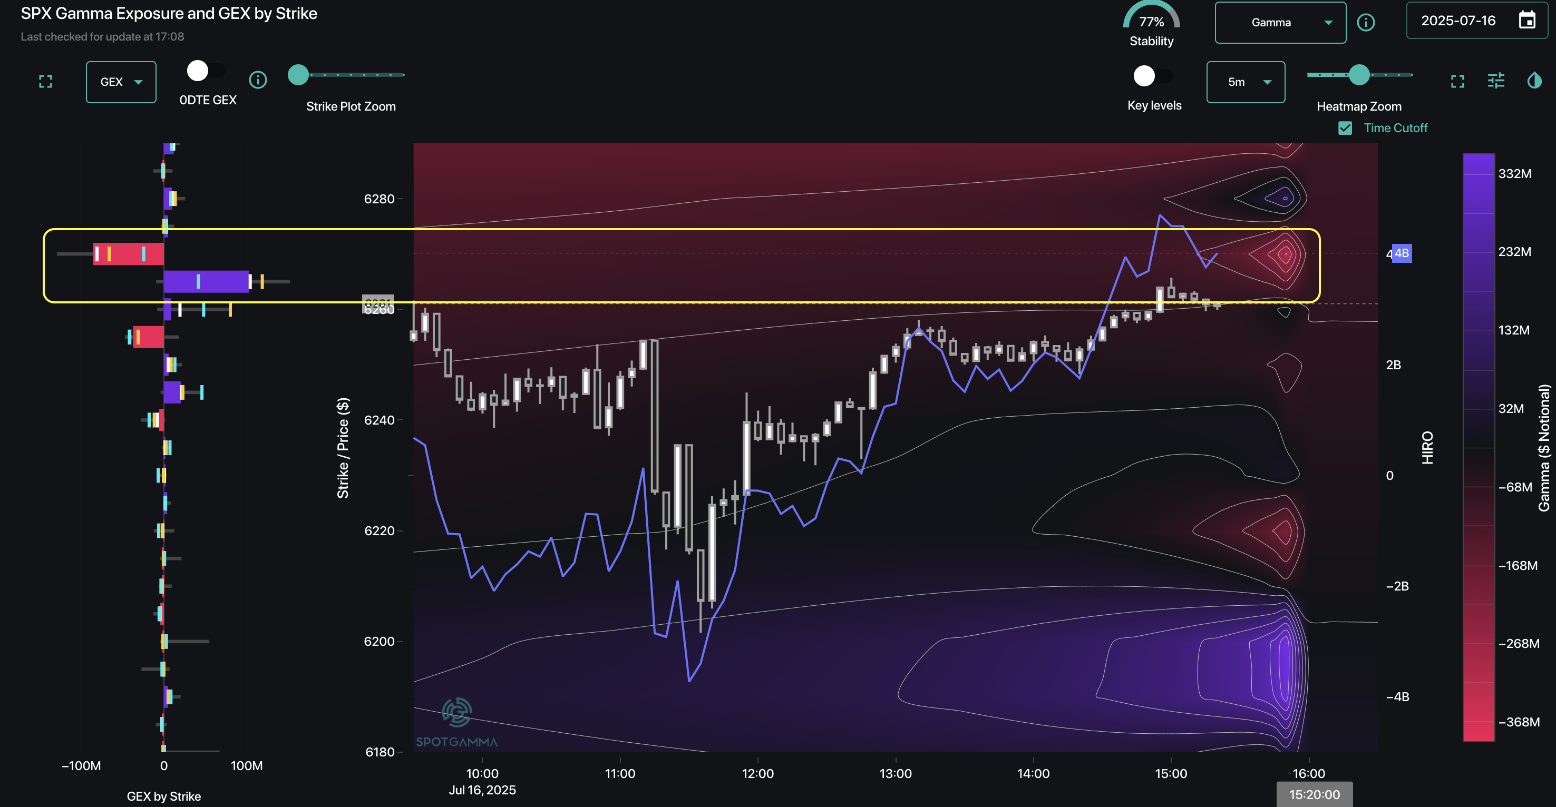Open the GEX dropdown menu
Image resolution: width=1556 pixels, height=807 pixels.
pyautogui.click(x=121, y=82)
